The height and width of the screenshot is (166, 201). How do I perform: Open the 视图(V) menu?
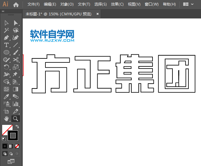134,4
